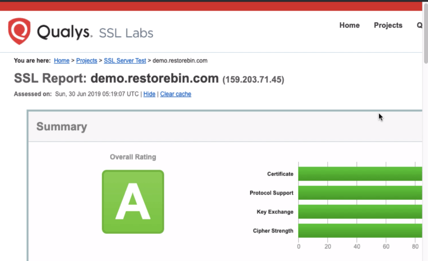Click the Key Exchange score bar
The image size is (428, 261).
click(360, 212)
